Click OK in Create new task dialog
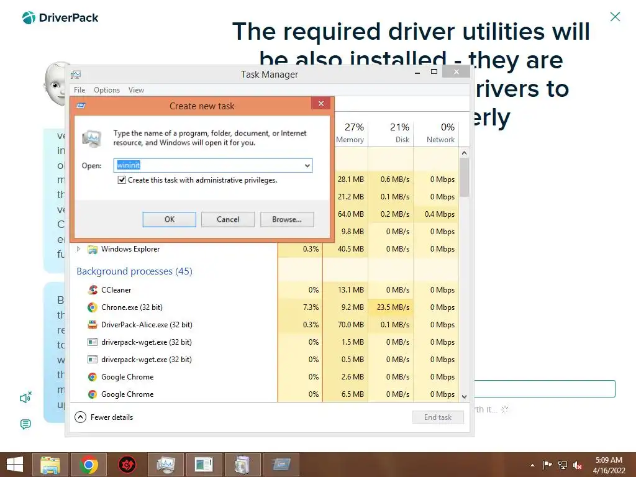Image resolution: width=636 pixels, height=477 pixels. (169, 219)
